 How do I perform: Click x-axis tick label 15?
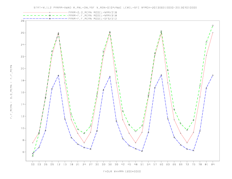pyautogui.click(x=65, y=164)
